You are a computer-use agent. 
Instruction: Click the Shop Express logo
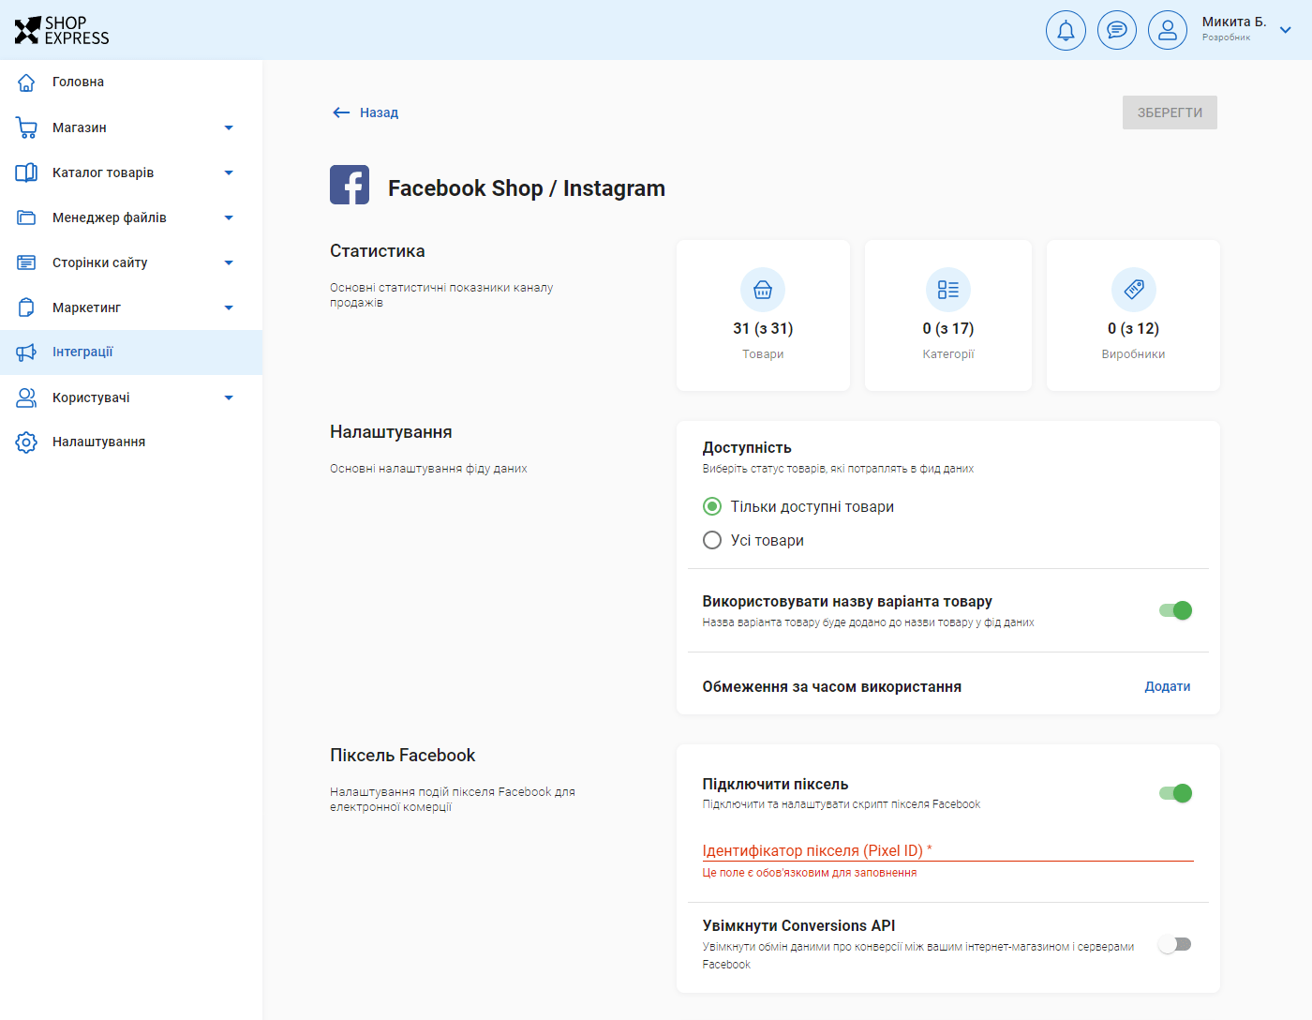pyautogui.click(x=62, y=30)
